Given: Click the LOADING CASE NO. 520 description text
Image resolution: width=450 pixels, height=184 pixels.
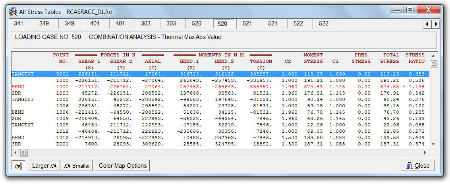Looking at the screenshot, I should click(x=118, y=37).
